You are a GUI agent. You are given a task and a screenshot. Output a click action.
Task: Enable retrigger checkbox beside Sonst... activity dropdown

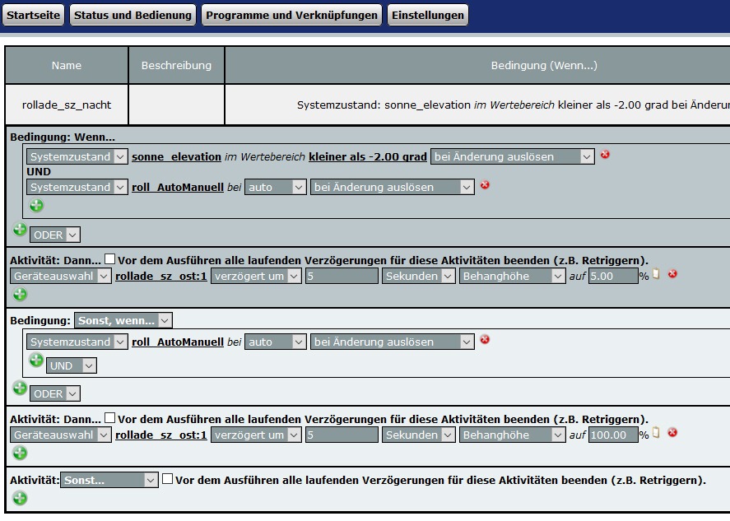point(168,479)
